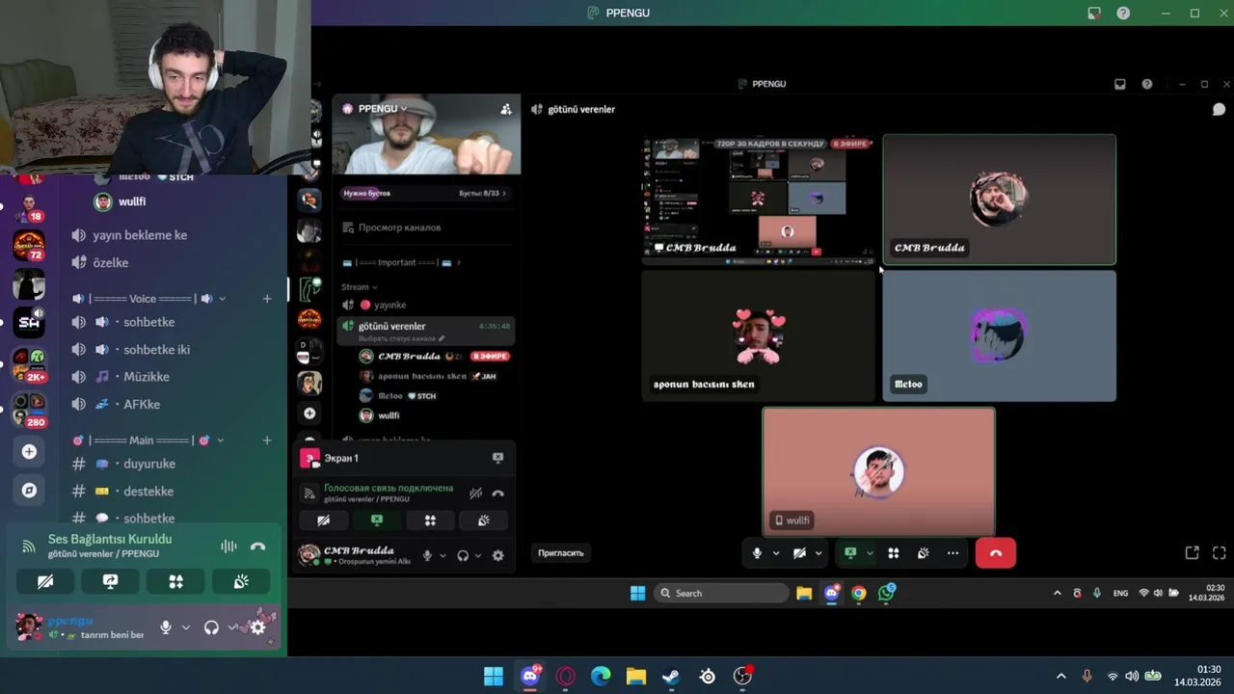Image resolution: width=1234 pixels, height=694 pixels.
Task: Open soundboard in streamed call controls
Action: [x=924, y=553]
